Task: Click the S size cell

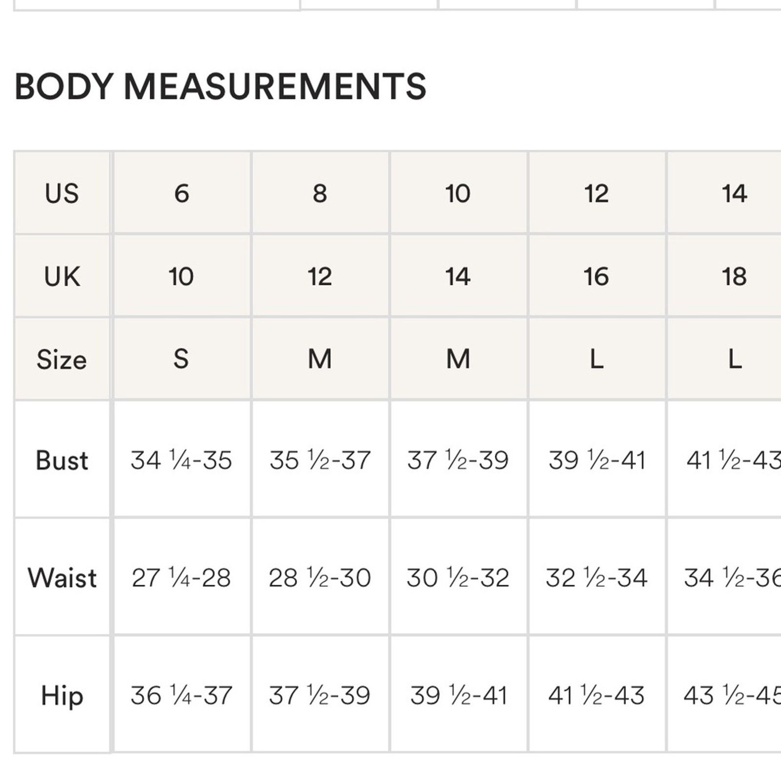Action: tap(182, 359)
